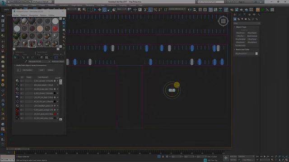Open Select by Name tool

coord(84,9)
